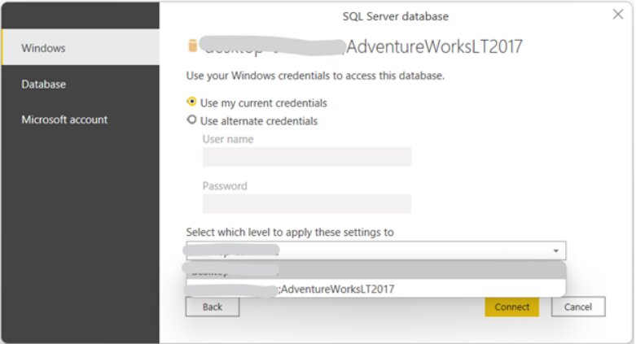Screen dimensions: 636x344
Task: Click the Connect button
Action: tap(511, 307)
